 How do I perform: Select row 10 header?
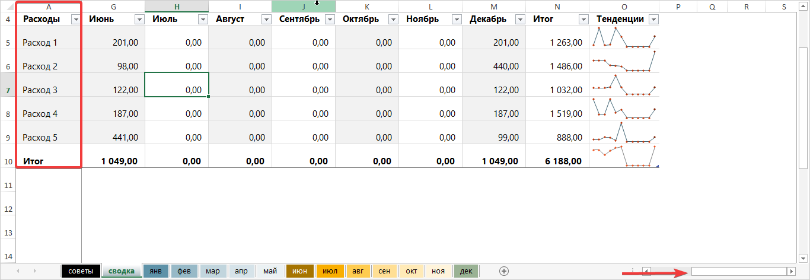(8, 161)
